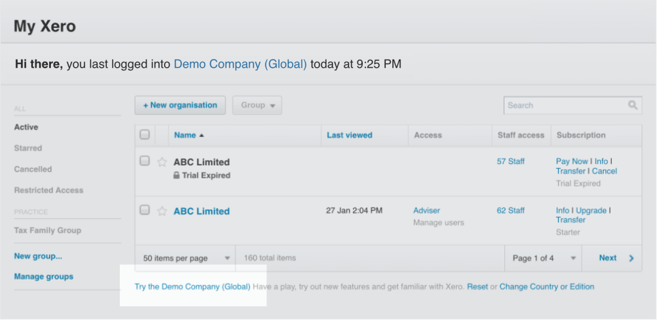Tick the checkbox for Starter ABC Limited
Viewport: 657px width, 320px height.
click(144, 210)
